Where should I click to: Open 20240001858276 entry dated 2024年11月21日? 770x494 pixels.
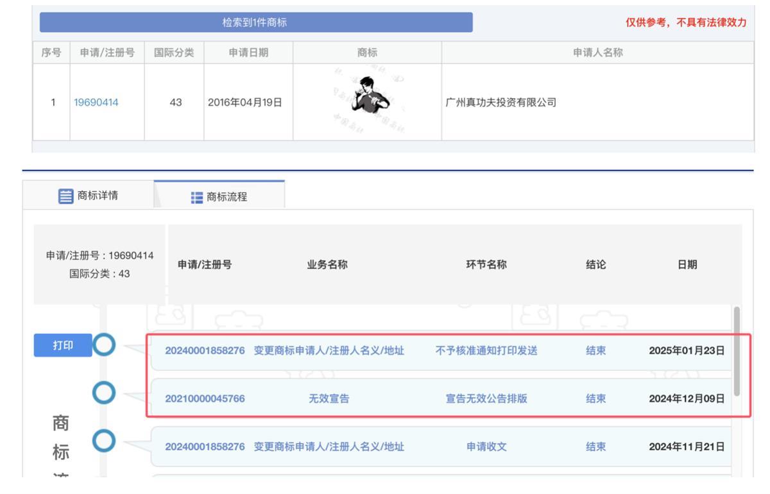click(205, 447)
